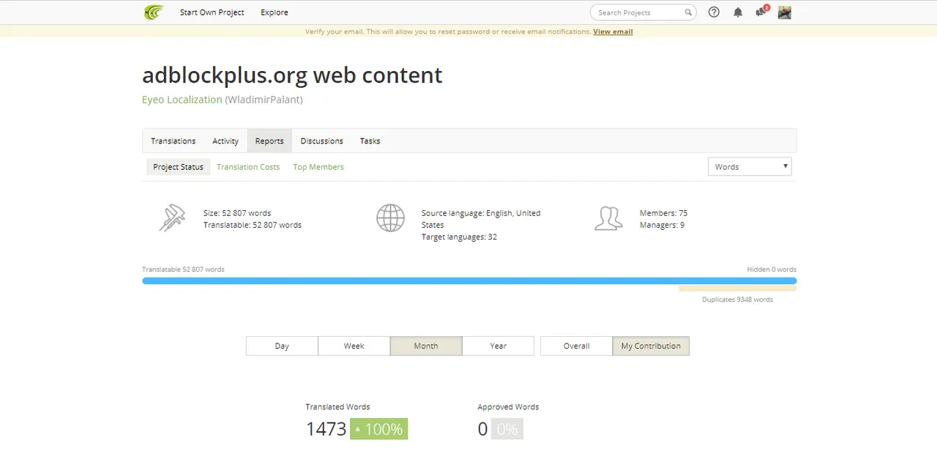This screenshot has height=465, width=937.
Task: Switch to My Contribution statistics
Action: point(651,346)
